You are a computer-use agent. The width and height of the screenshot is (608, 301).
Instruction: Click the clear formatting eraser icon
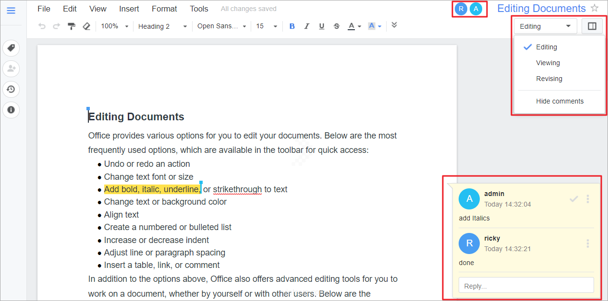point(86,26)
